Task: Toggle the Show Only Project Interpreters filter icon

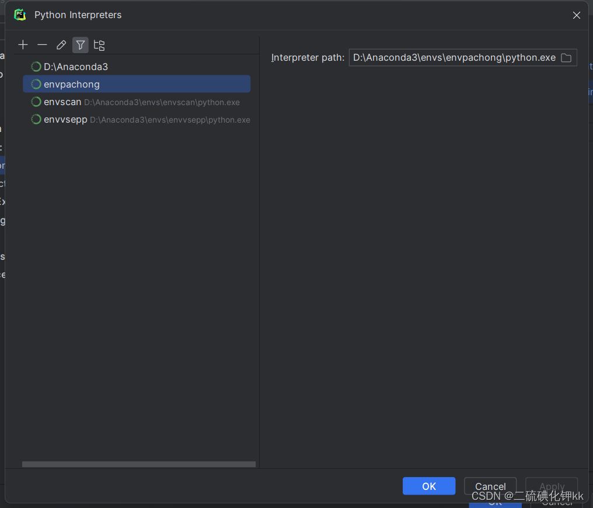Action: (x=80, y=44)
